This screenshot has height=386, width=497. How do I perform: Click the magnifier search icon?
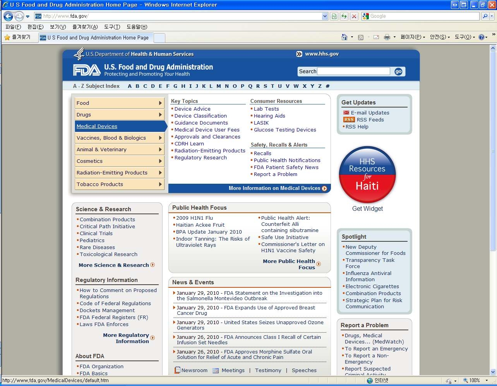point(485,16)
